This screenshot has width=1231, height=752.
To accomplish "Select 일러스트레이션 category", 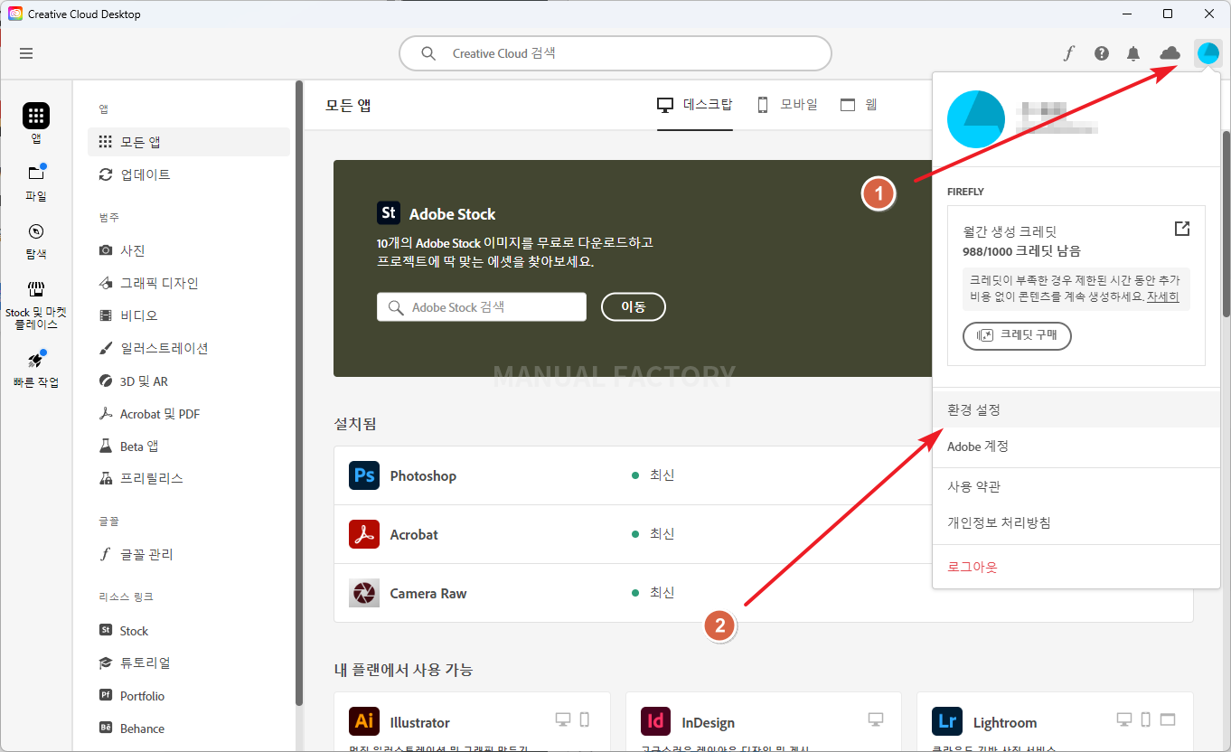I will pyautogui.click(x=189, y=348).
